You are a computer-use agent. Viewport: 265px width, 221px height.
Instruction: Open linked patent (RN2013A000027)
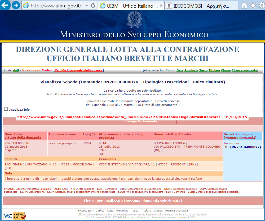(x=245, y=147)
